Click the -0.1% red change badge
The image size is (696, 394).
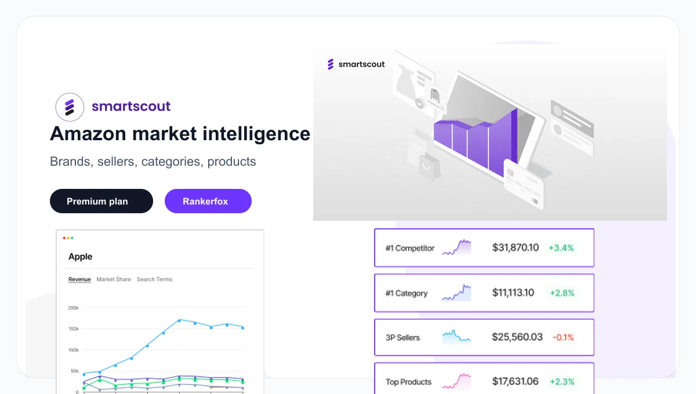(563, 337)
